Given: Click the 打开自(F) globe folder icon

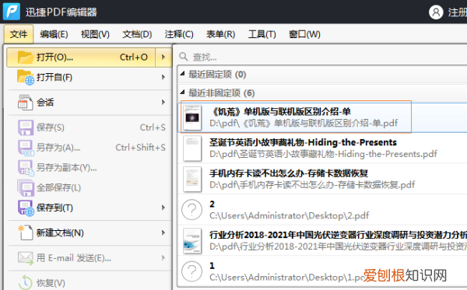Looking at the screenshot, I should [26, 77].
